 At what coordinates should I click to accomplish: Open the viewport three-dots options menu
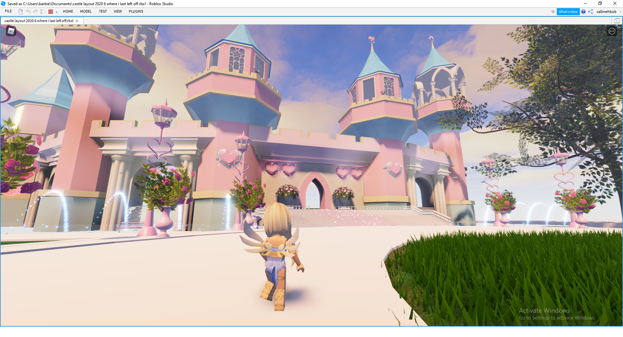point(612,31)
